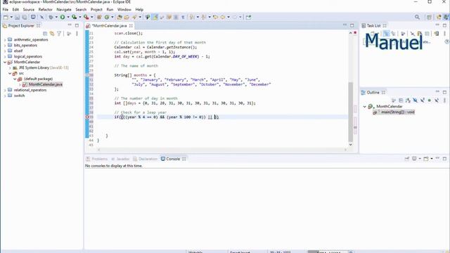Open the Outline view menu dots
450x253 pixels.
point(444,100)
